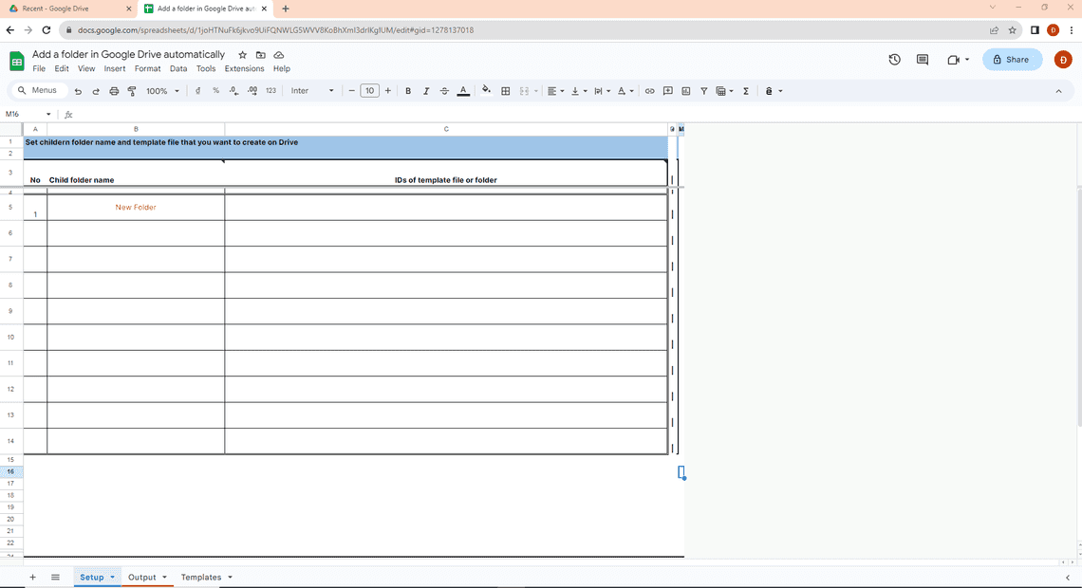Open the zoom 100% dropdown
The height and width of the screenshot is (588, 1082).
pyautogui.click(x=162, y=91)
